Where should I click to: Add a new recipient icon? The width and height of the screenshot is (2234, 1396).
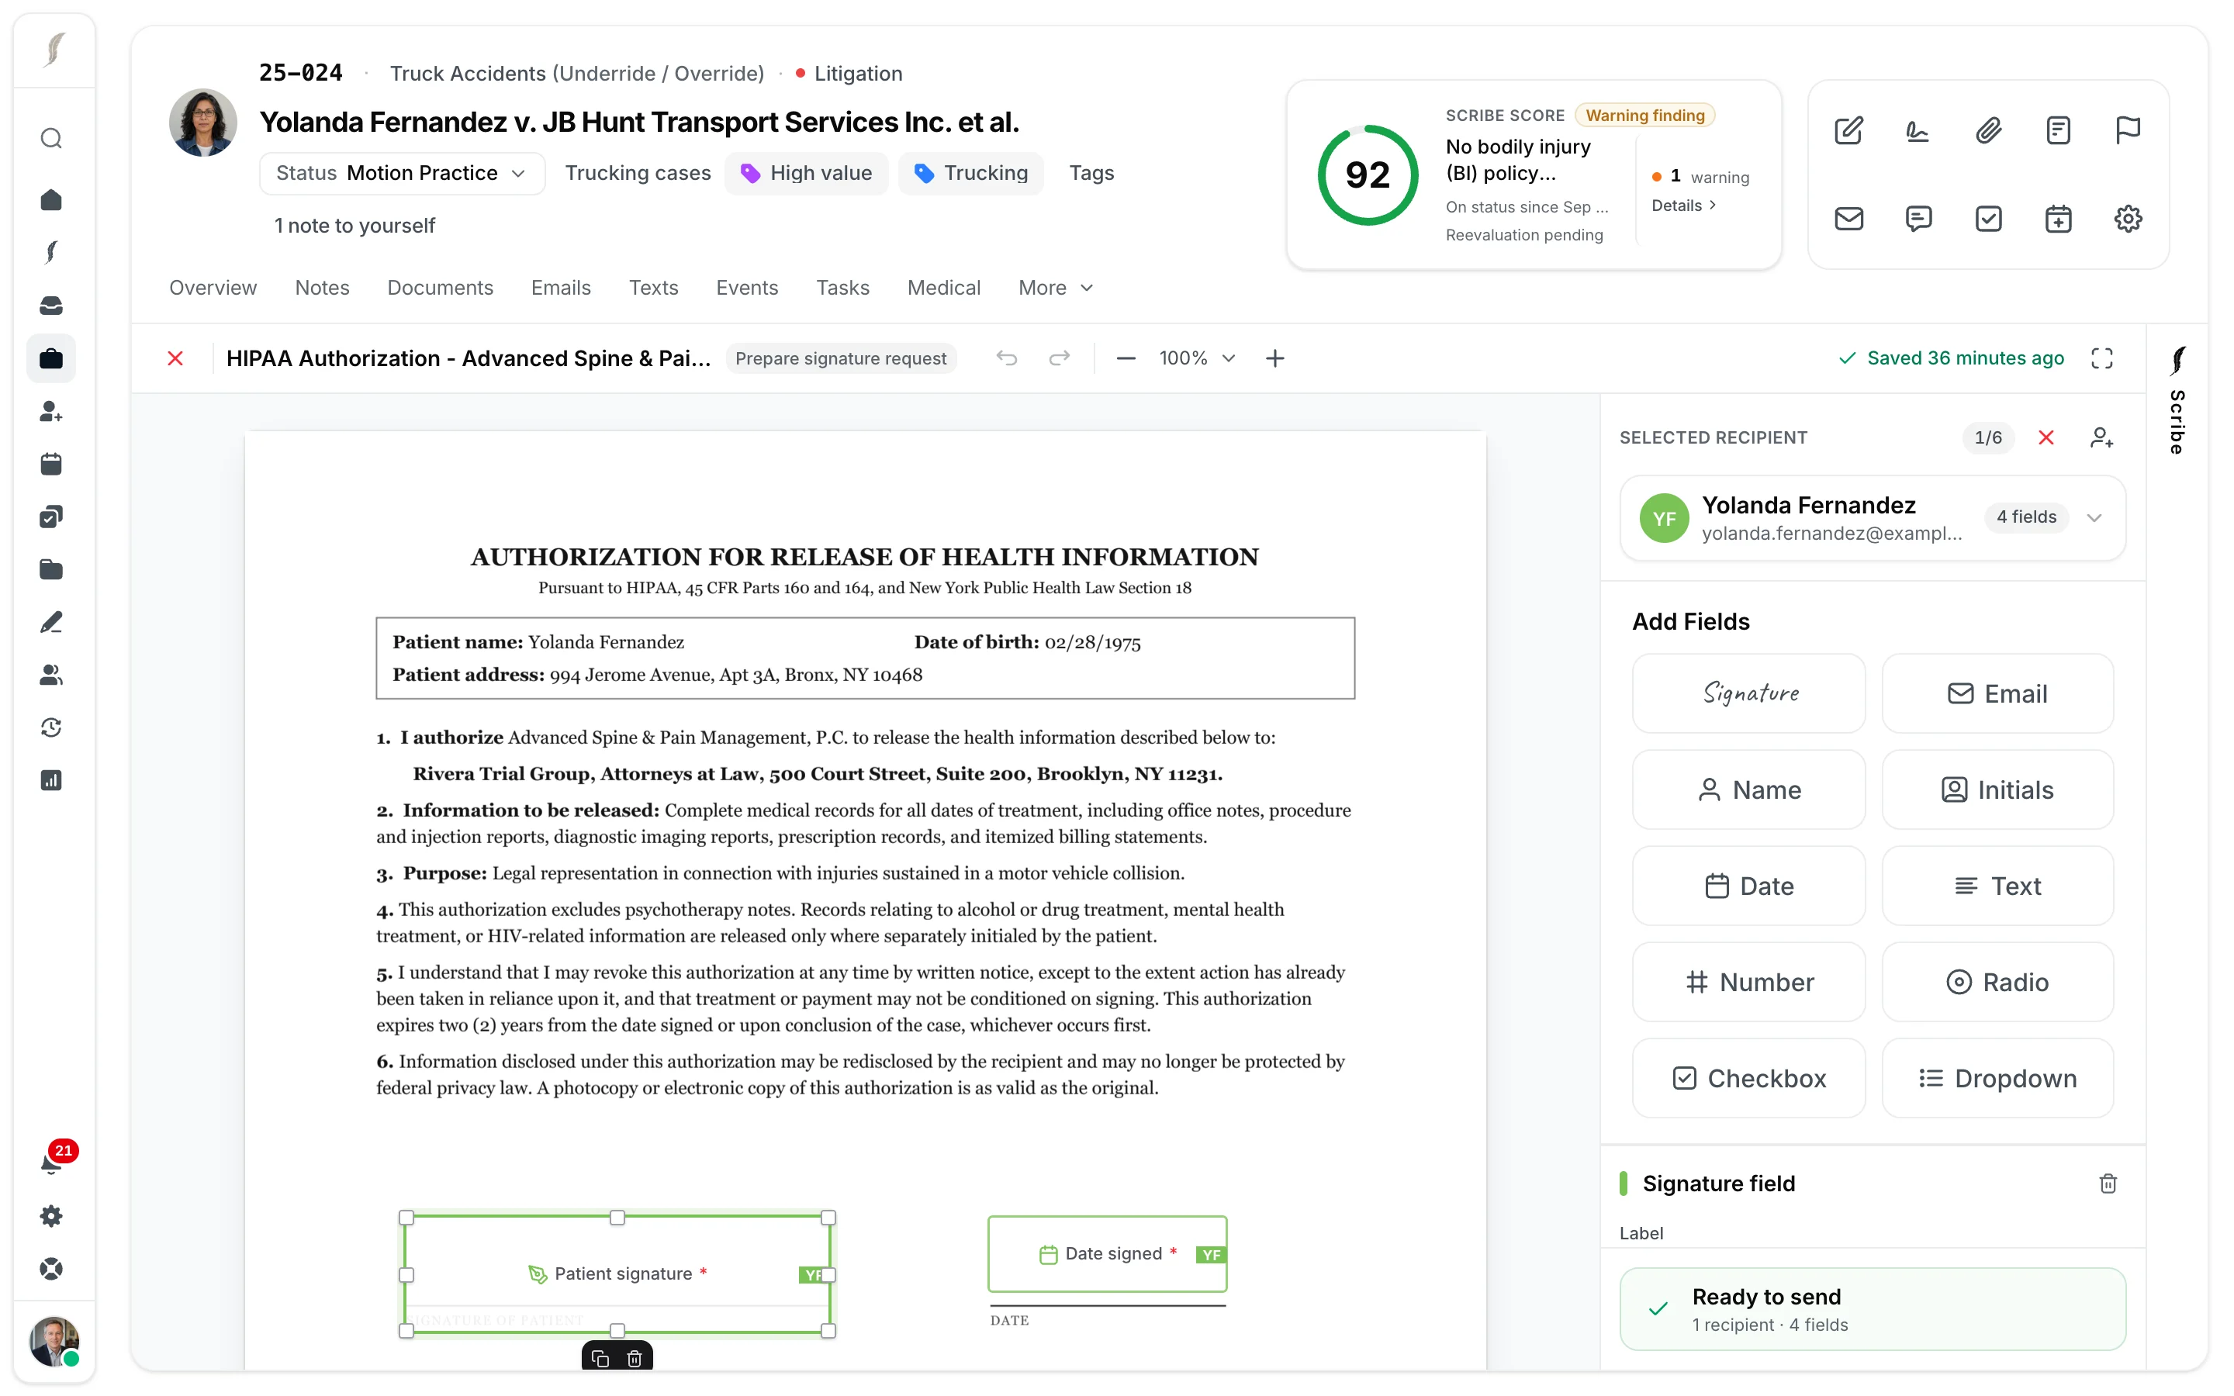2102,437
